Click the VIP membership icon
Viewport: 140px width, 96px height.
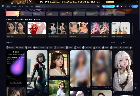(122, 6)
